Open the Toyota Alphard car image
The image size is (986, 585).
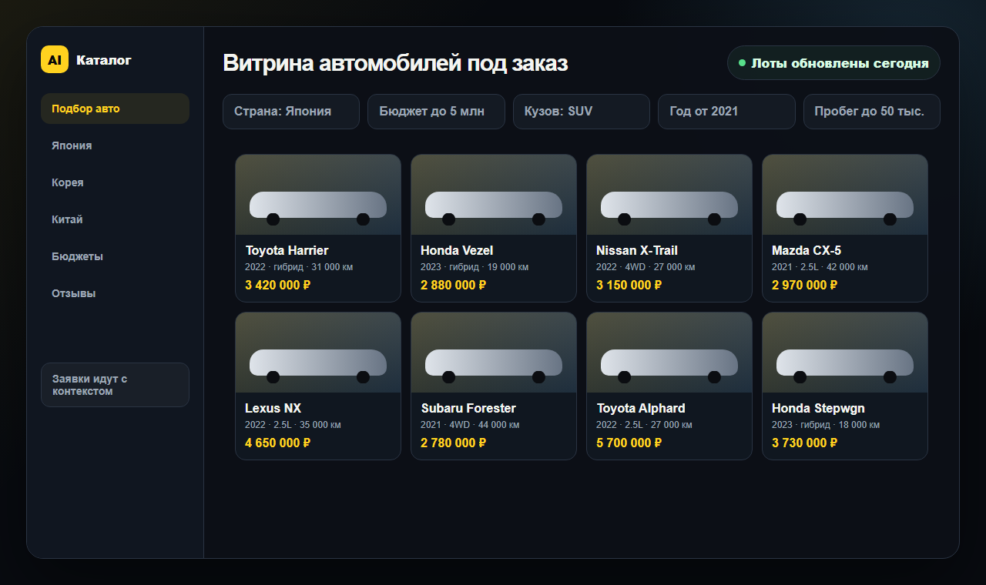(669, 353)
